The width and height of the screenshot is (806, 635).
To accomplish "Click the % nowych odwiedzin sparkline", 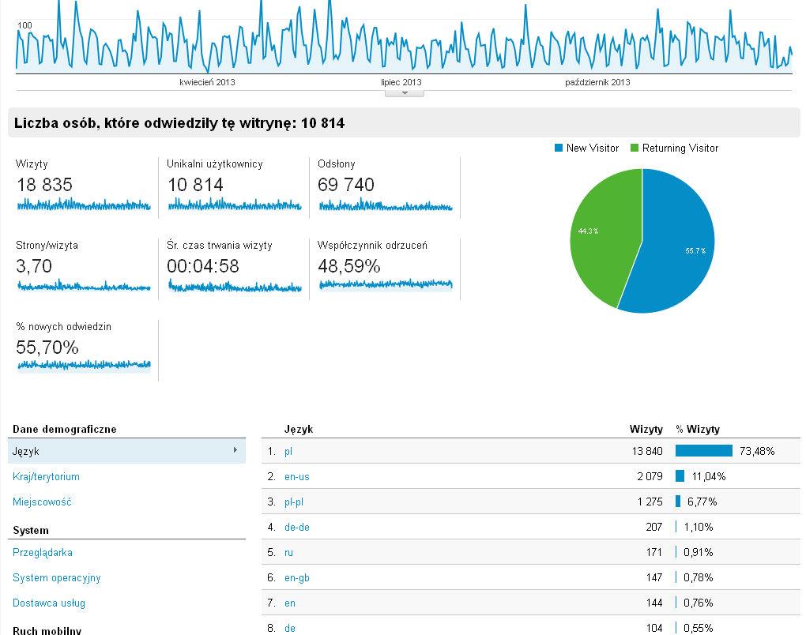I will point(84,365).
